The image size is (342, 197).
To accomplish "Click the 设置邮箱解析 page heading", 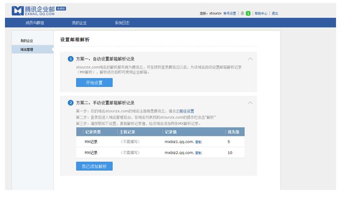I will point(75,40).
